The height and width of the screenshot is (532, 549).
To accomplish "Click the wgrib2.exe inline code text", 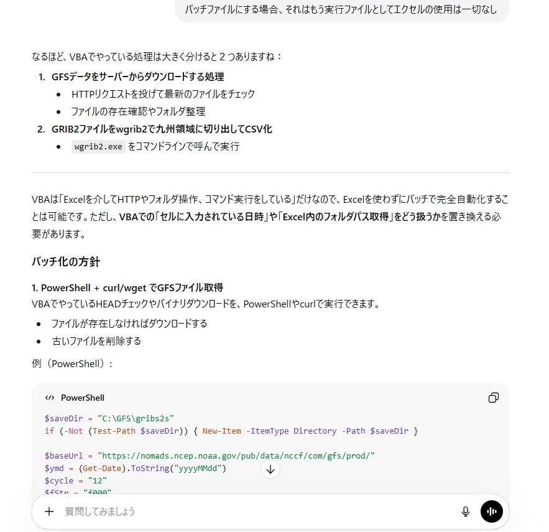I will (98, 146).
